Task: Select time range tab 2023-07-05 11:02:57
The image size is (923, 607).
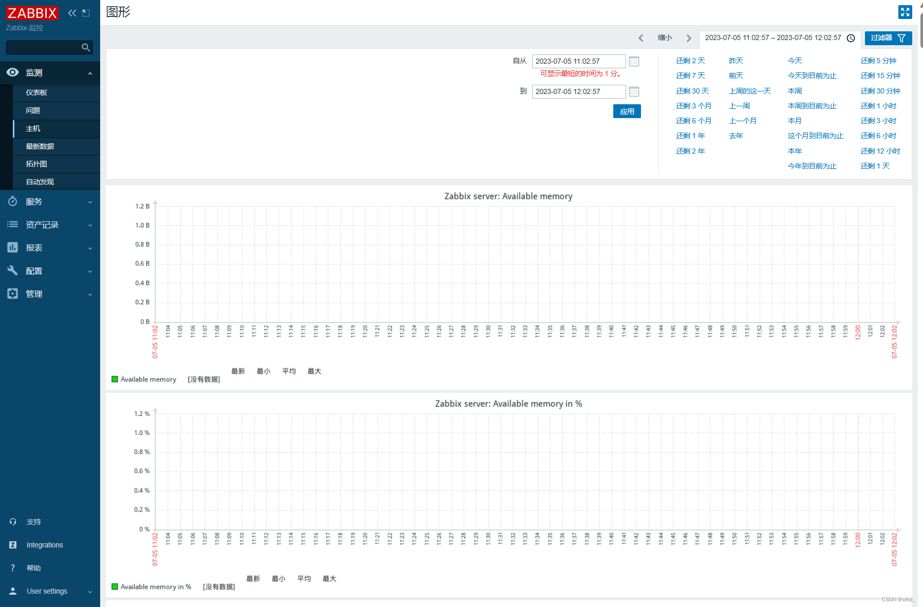Action: click(780, 38)
